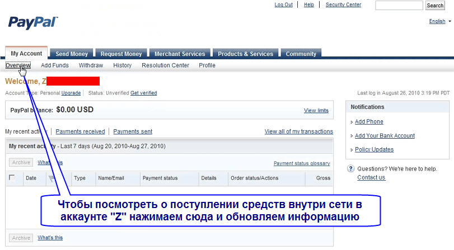The width and height of the screenshot is (454, 250).
Task: Open the History submenu
Action: [122, 65]
